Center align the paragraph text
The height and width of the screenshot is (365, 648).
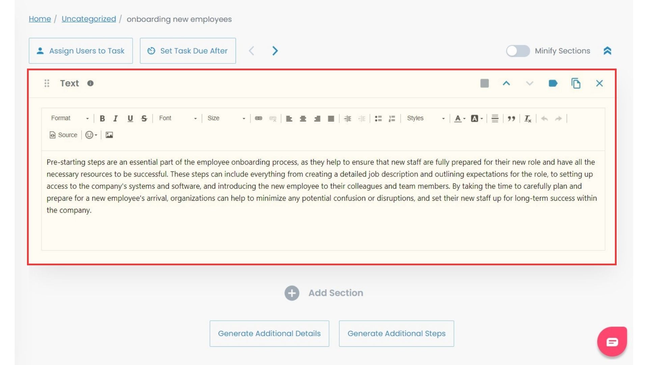[303, 118]
